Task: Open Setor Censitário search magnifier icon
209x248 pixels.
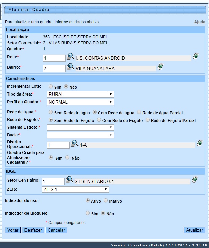Action: [69, 180]
